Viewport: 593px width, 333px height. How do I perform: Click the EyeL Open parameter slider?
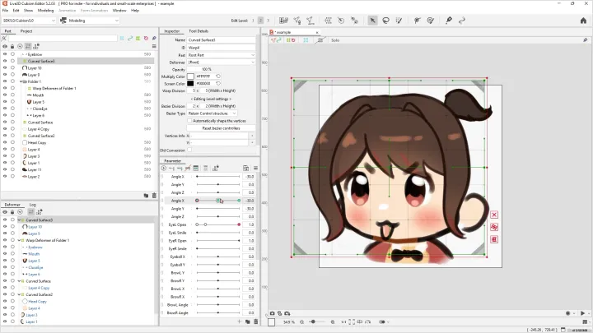[x=217, y=224]
